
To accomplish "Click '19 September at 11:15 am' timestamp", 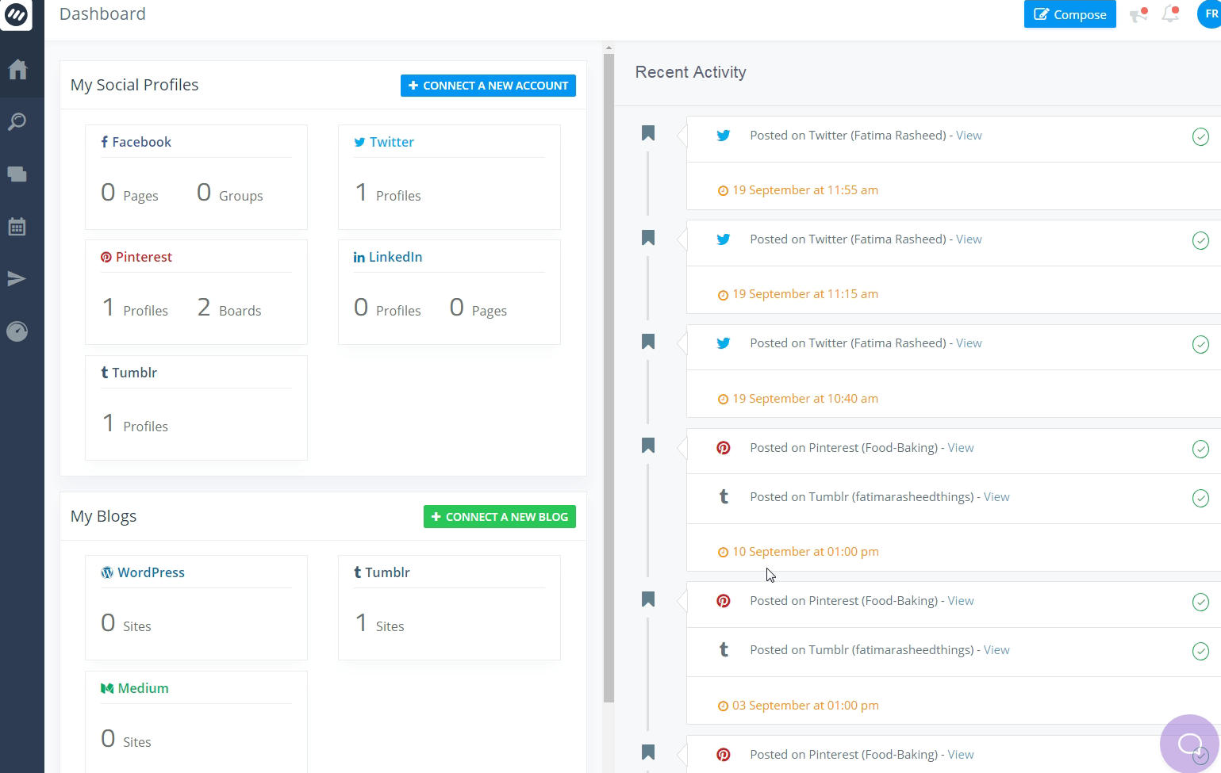I will 805,294.
